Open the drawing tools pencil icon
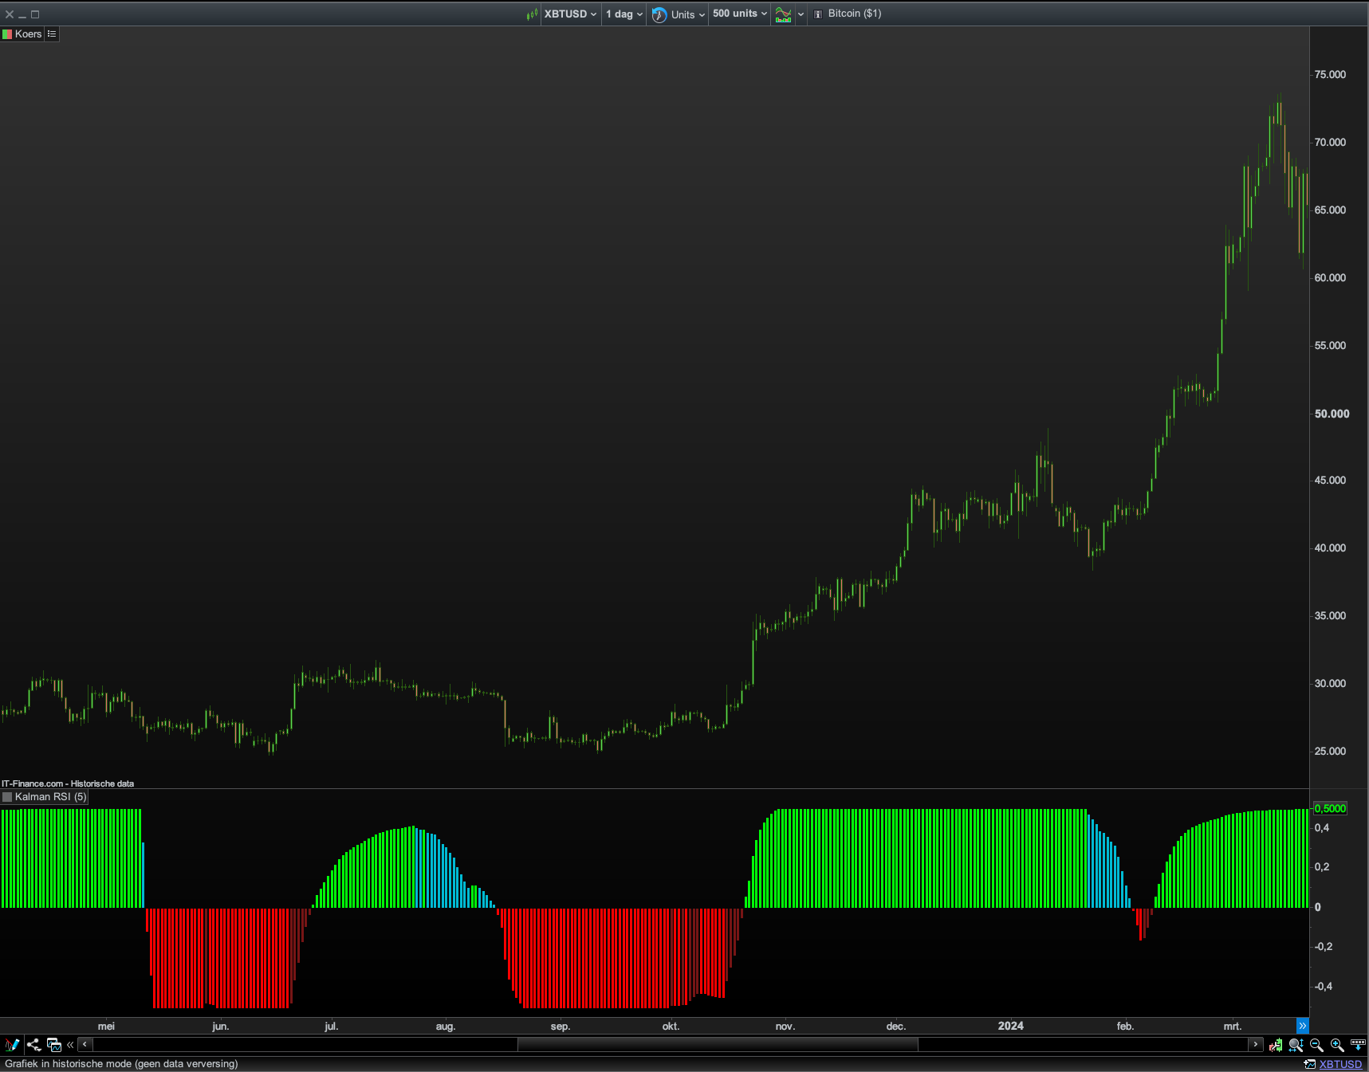This screenshot has height=1072, width=1369. [x=12, y=1045]
